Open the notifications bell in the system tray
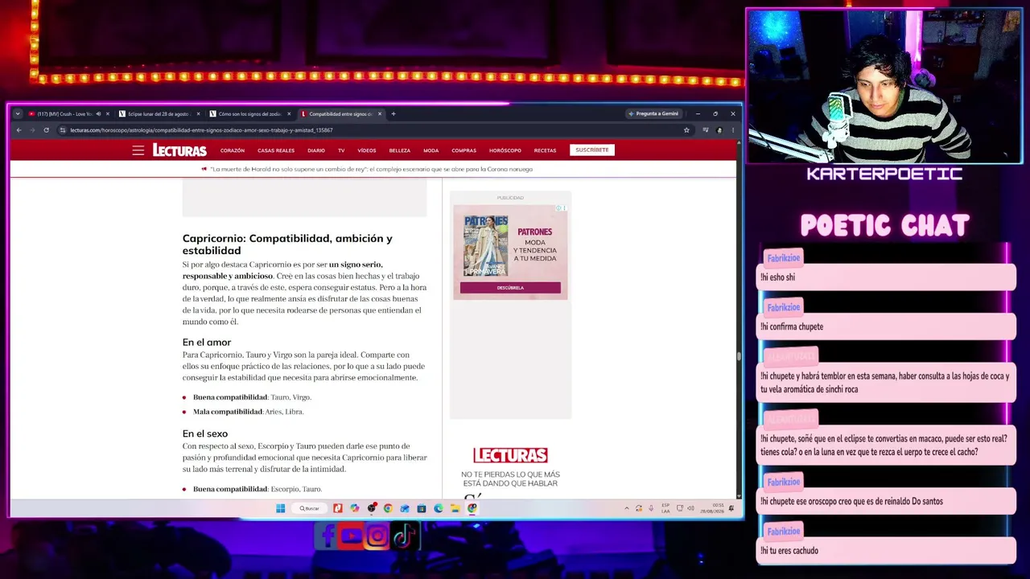The image size is (1030, 579). pos(731,508)
